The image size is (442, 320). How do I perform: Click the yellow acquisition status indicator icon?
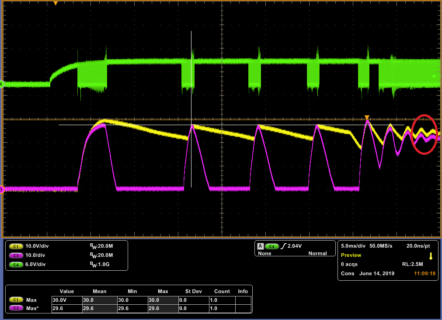[431, 256]
